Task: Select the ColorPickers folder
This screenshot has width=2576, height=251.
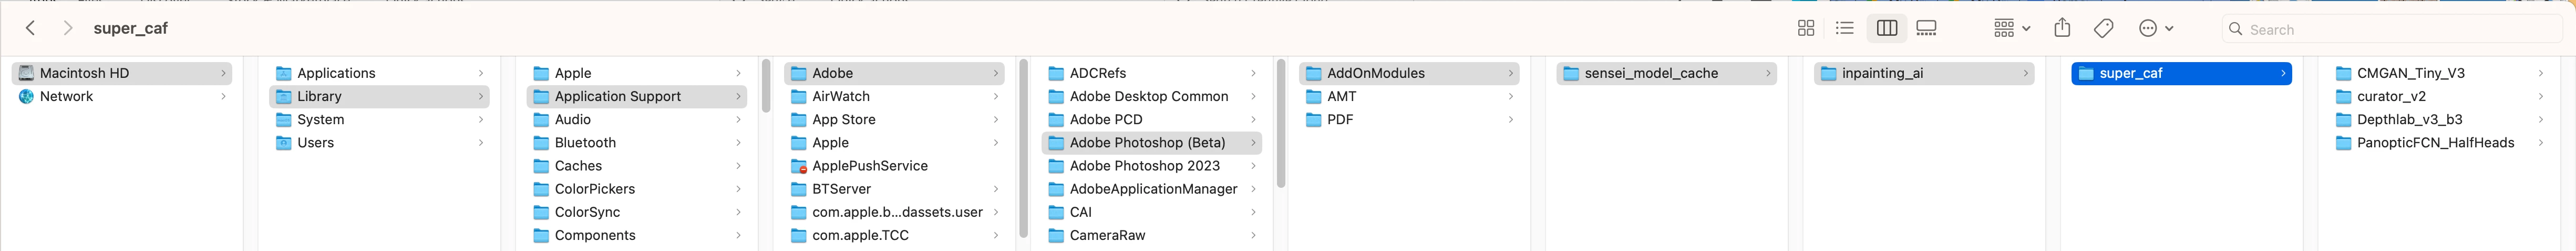Action: (x=637, y=188)
